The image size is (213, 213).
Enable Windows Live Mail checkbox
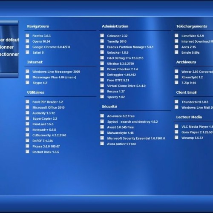(x=176, y=107)
